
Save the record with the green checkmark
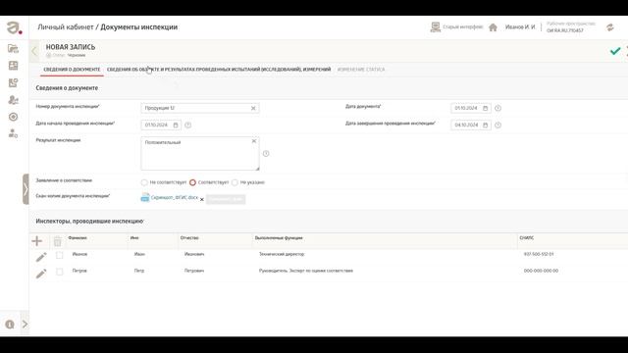[615, 51]
